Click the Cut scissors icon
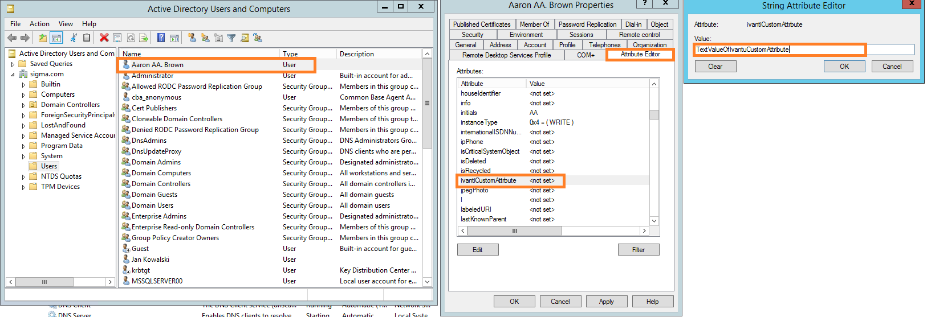This screenshot has height=317, width=927. pyautogui.click(x=74, y=38)
